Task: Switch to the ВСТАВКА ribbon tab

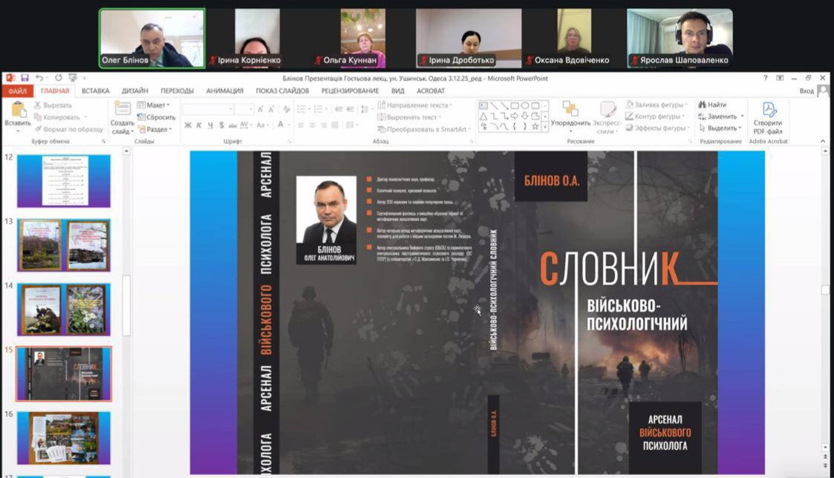Action: [95, 91]
